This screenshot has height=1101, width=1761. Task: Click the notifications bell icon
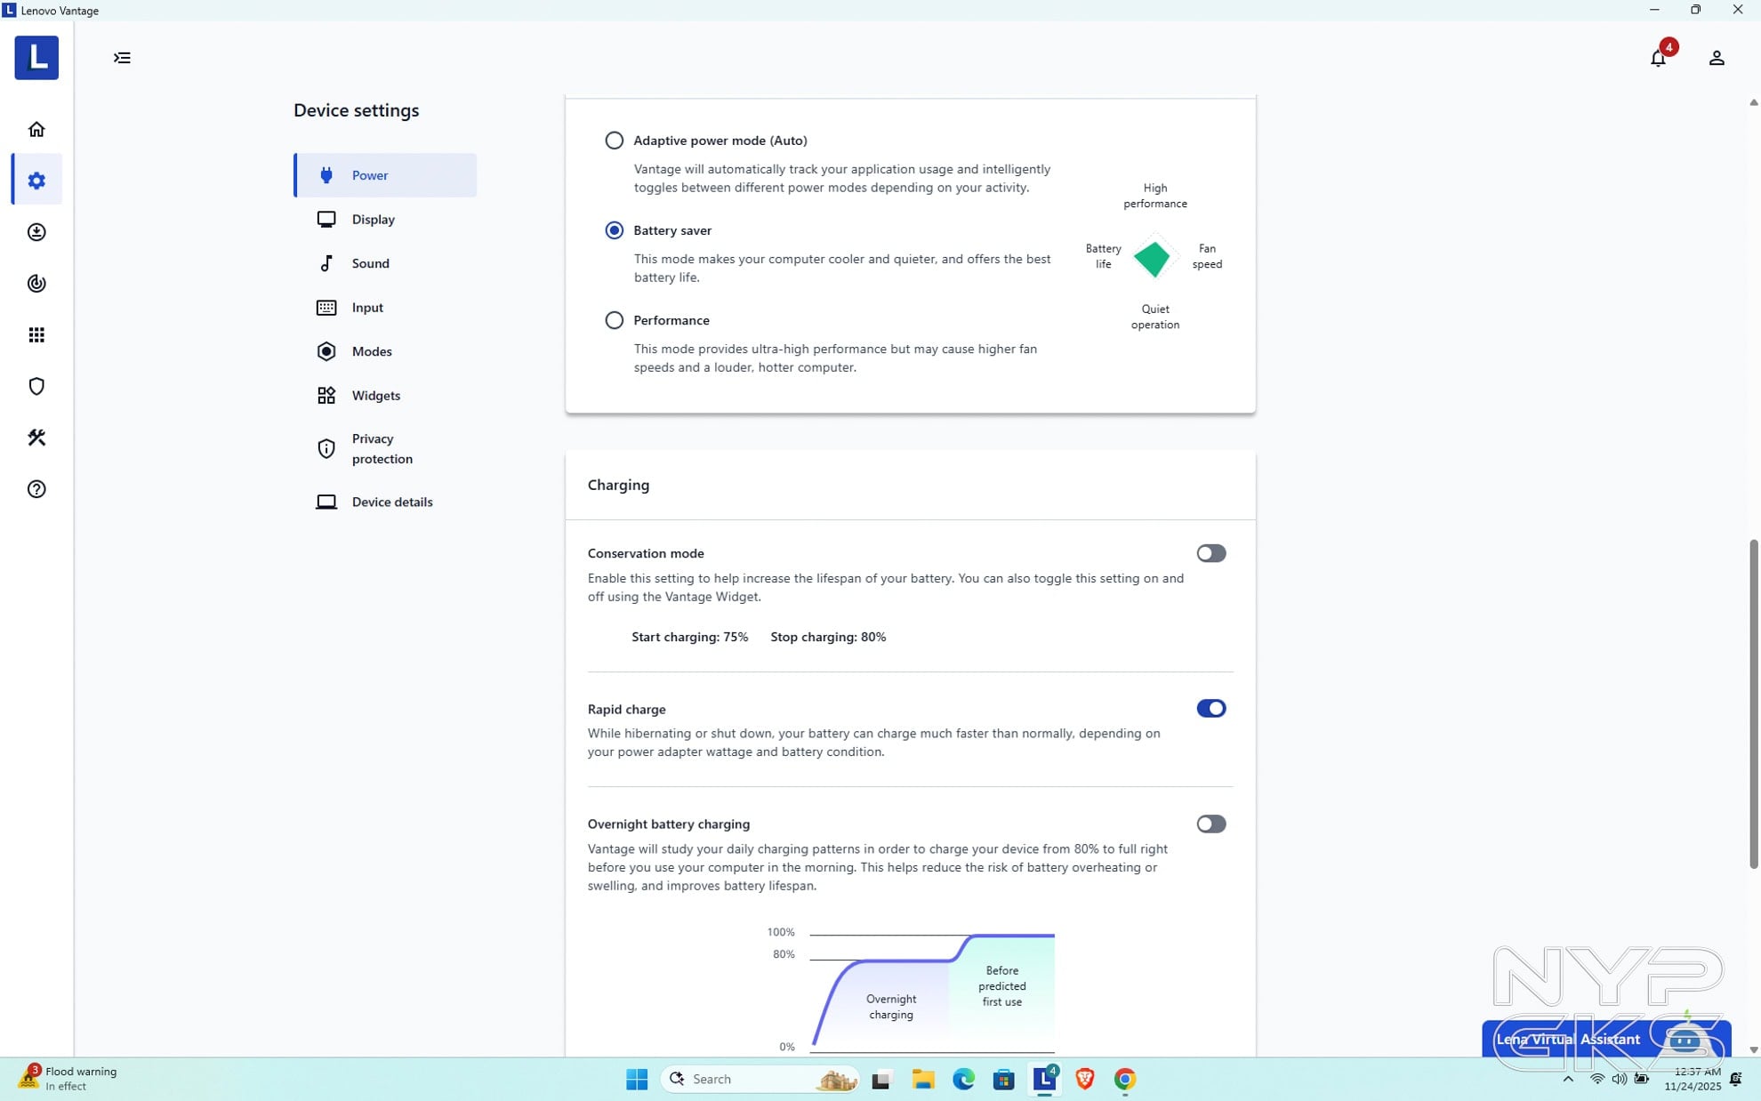click(1658, 59)
